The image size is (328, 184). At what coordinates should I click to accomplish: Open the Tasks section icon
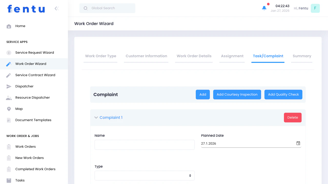[8, 180]
